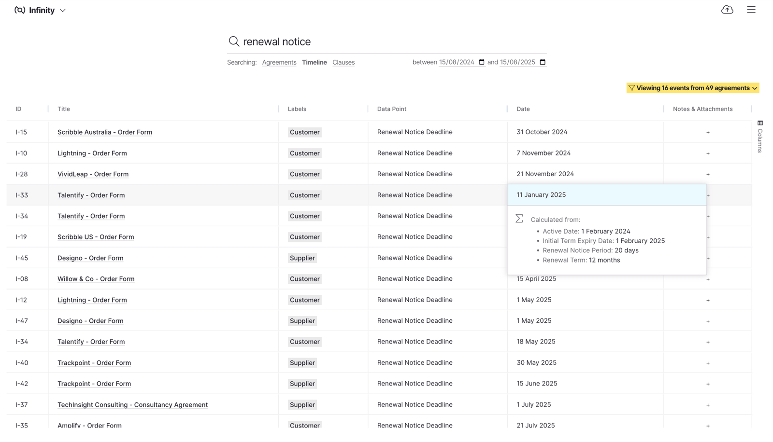Open the calendar picker for the end date
This screenshot has height=442, width=773.
point(542,62)
